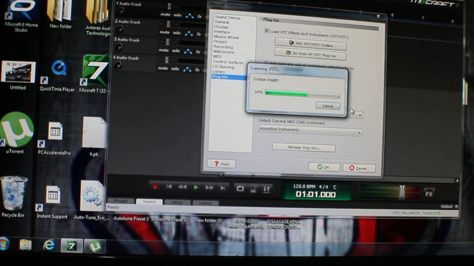Switch to the Library tab
Image resolution: width=474 pixels, height=266 pixels.
pos(206,203)
